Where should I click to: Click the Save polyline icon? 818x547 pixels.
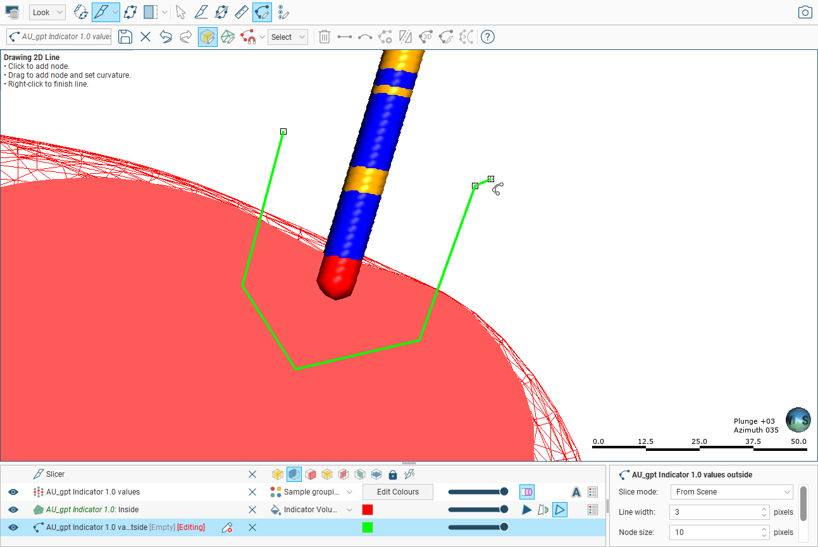click(x=125, y=37)
